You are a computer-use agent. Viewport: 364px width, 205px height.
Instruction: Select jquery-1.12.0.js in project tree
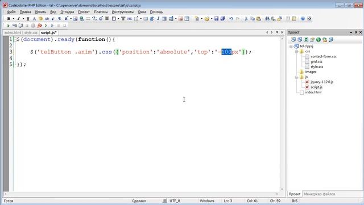click(x=322, y=82)
